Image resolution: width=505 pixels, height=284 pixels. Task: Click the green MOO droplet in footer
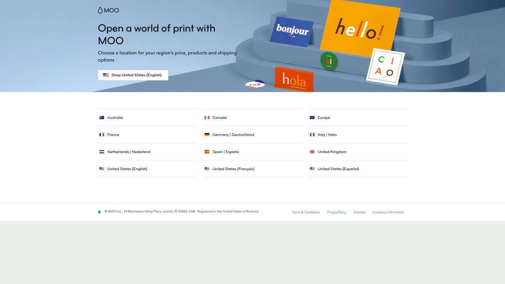[99, 211]
